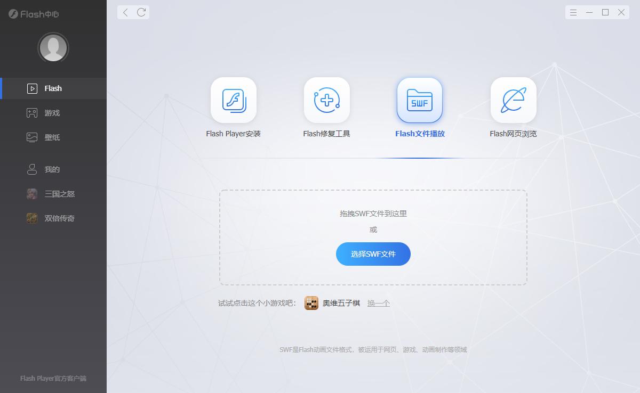
Task: Click the Flash网页浏览 label
Action: (x=514, y=134)
